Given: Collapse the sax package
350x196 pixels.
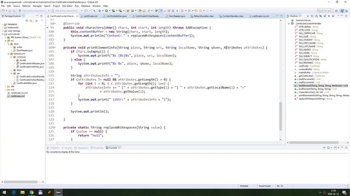Looking at the screenshot, I should tap(11, 73).
